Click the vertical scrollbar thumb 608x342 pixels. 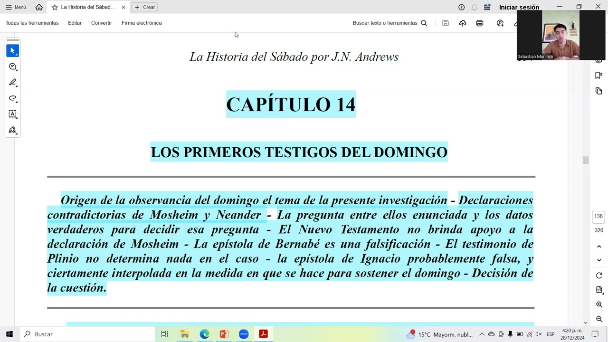[585, 160]
